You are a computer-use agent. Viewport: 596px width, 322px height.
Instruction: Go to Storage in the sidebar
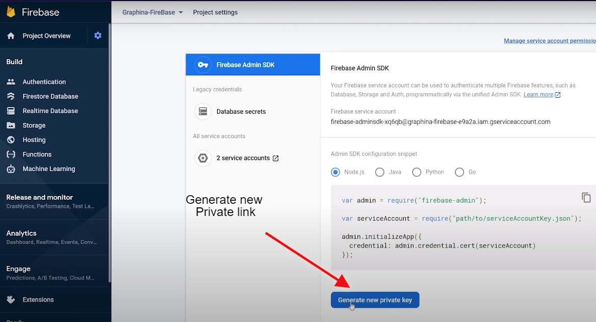pos(34,125)
